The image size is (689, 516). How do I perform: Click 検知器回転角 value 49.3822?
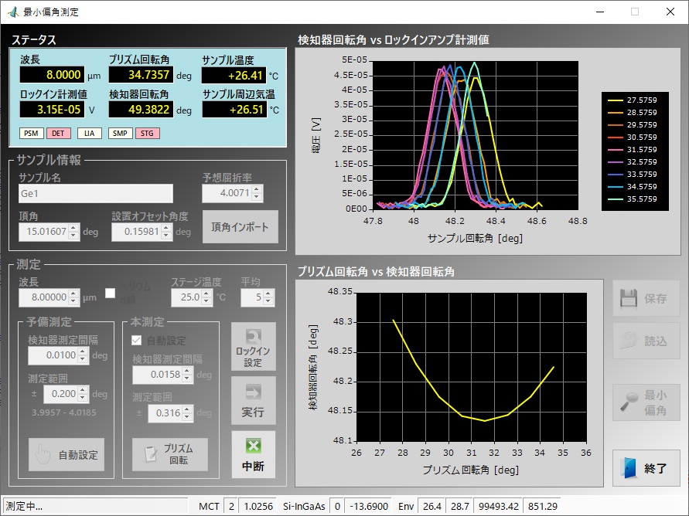click(141, 110)
